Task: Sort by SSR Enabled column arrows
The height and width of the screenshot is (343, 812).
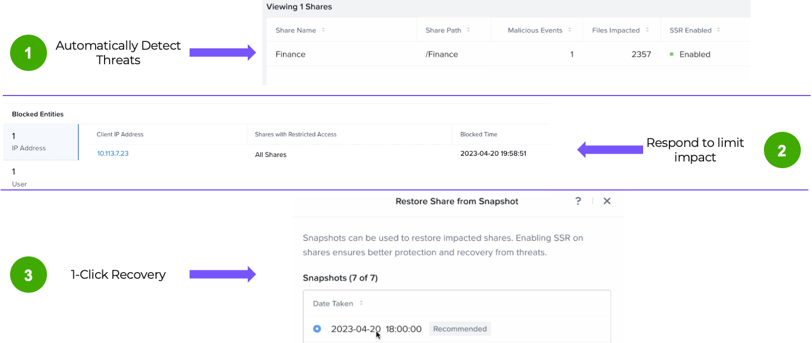Action: pyautogui.click(x=719, y=30)
